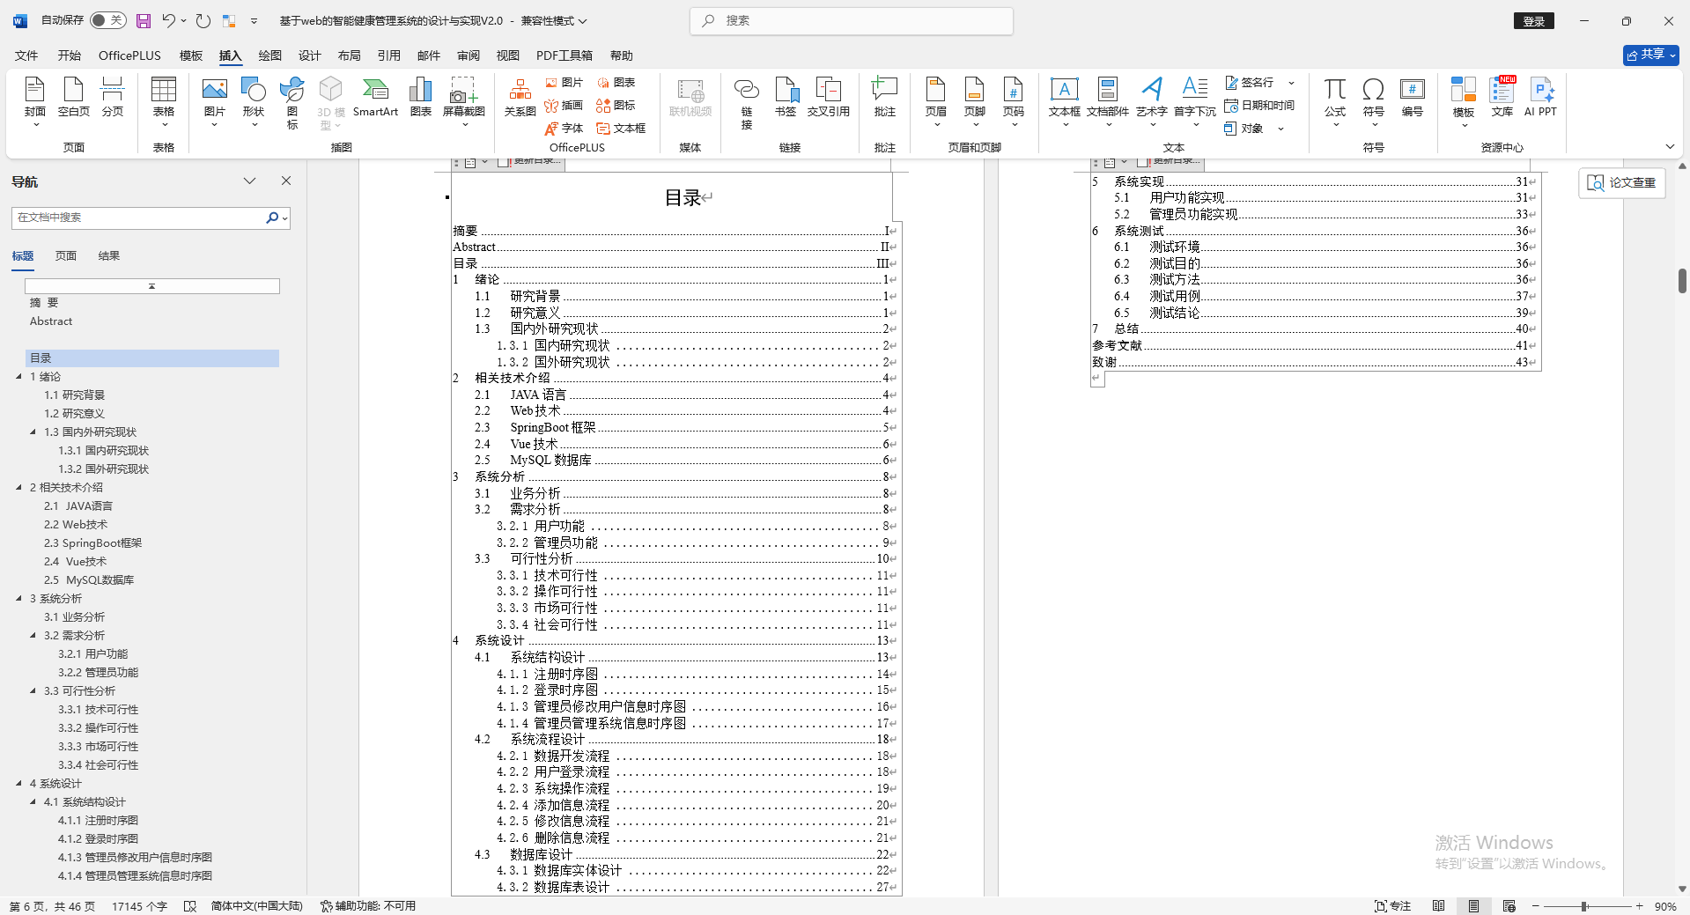Image resolution: width=1690 pixels, height=915 pixels.
Task: Toggle the 自动保存 autosave switch
Action: tap(107, 19)
